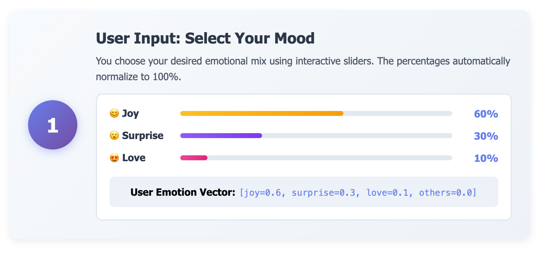Screen dimensions: 540x255
Task: Click the emotion vector code values
Action: (358, 193)
